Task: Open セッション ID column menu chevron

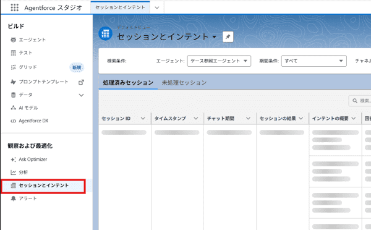Action: tap(143, 118)
